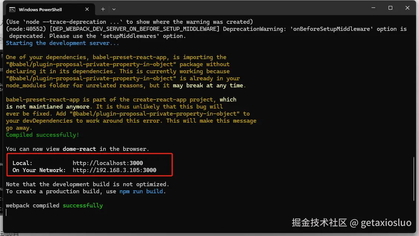This screenshot has height=236, width=419.
Task: Close the Windows PowerShell tab
Action: (87, 9)
